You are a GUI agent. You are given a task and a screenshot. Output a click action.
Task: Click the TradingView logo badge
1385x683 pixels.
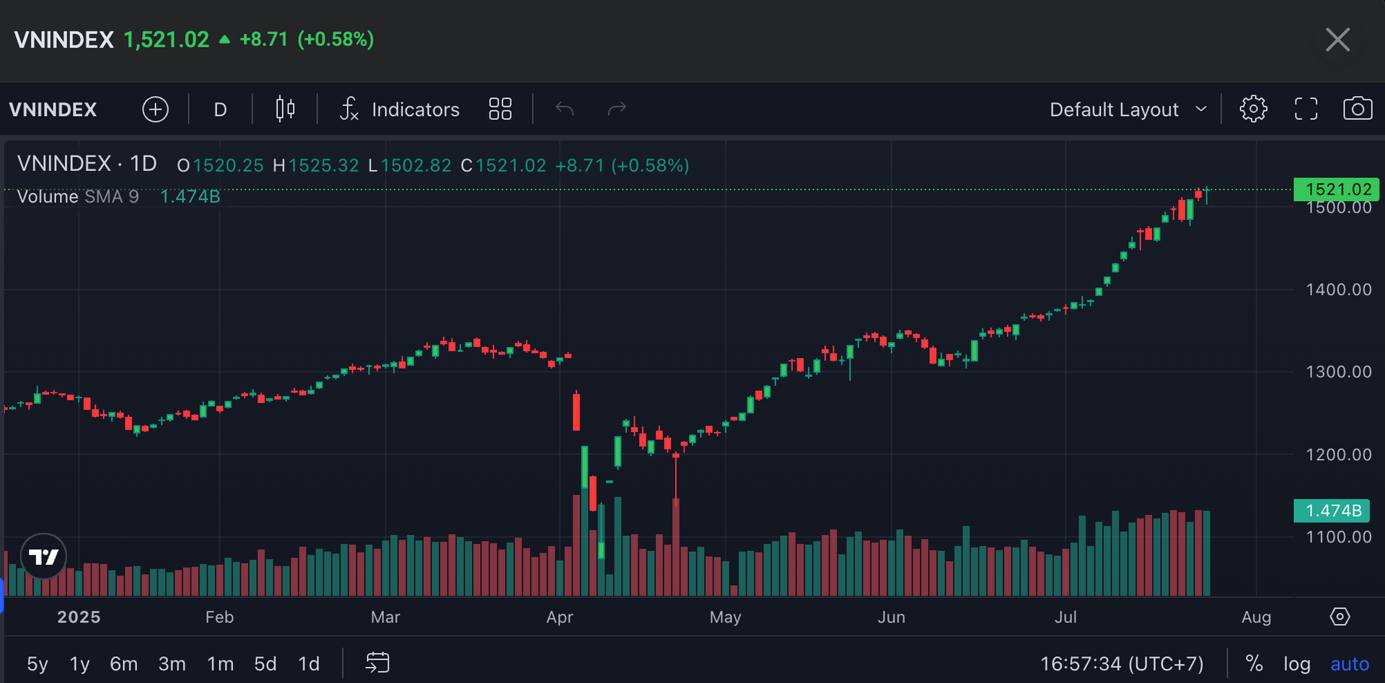(43, 556)
